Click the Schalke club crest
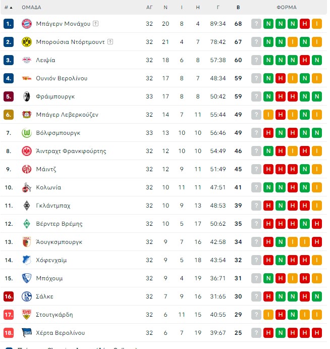The height and width of the screenshot is (349, 330). [26, 296]
